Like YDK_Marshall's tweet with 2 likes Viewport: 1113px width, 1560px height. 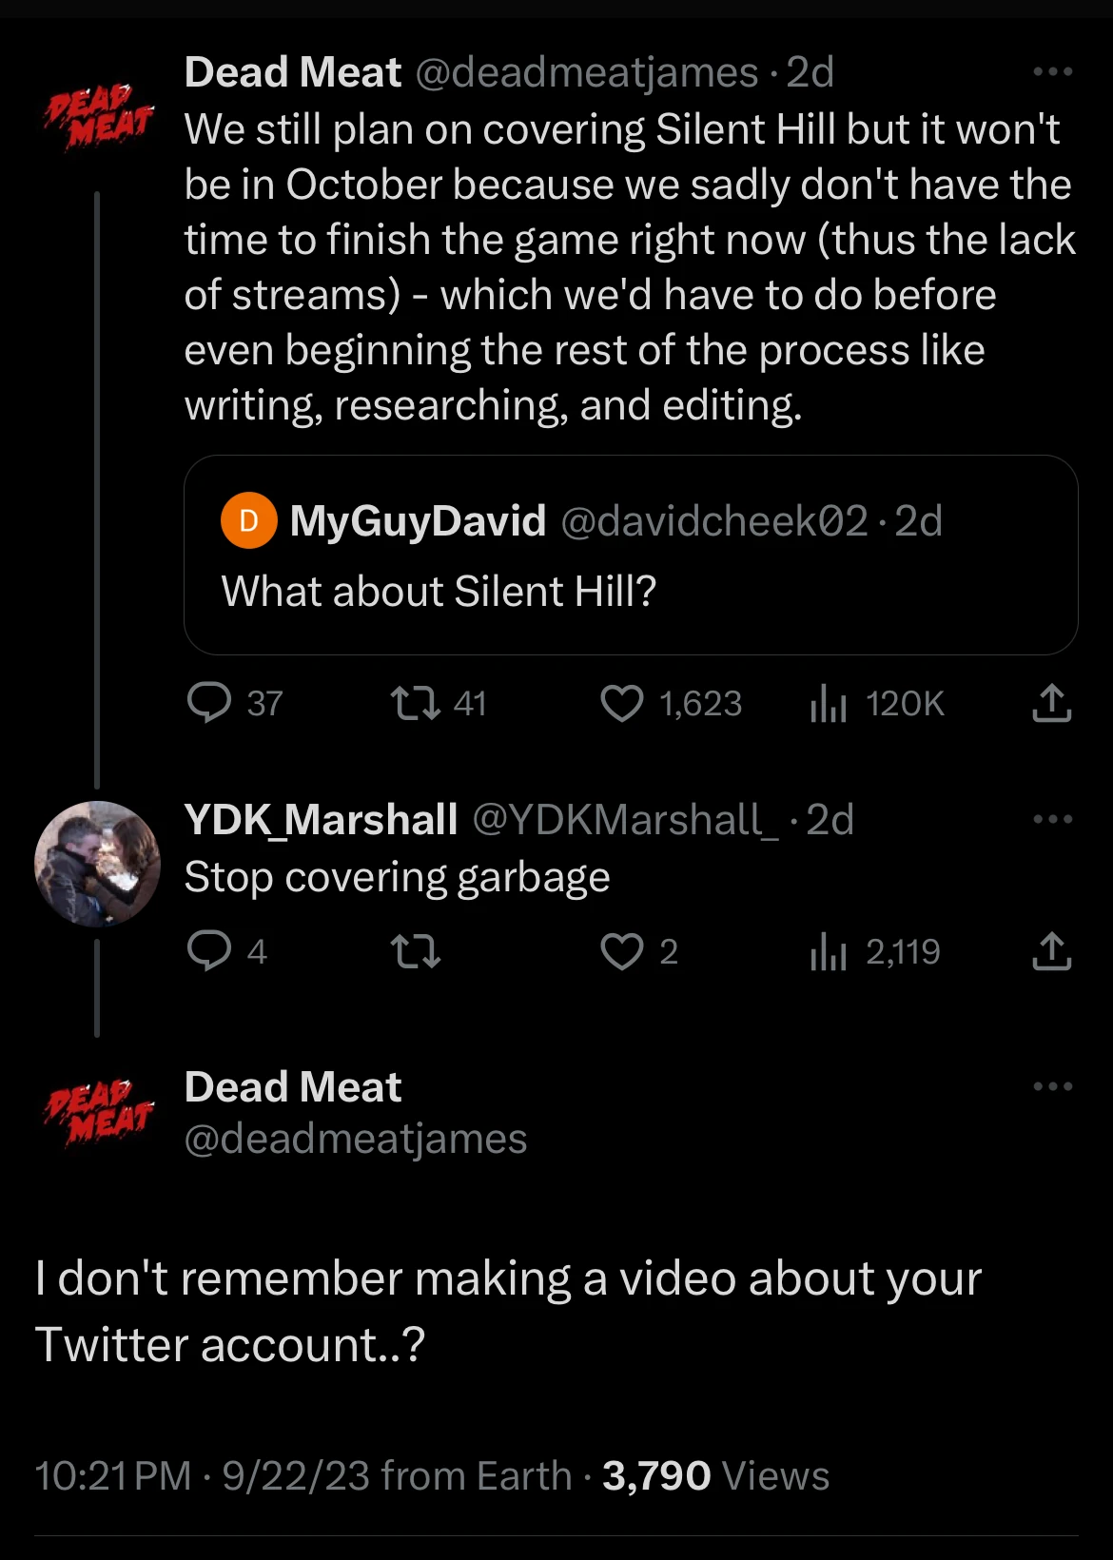pos(622,950)
